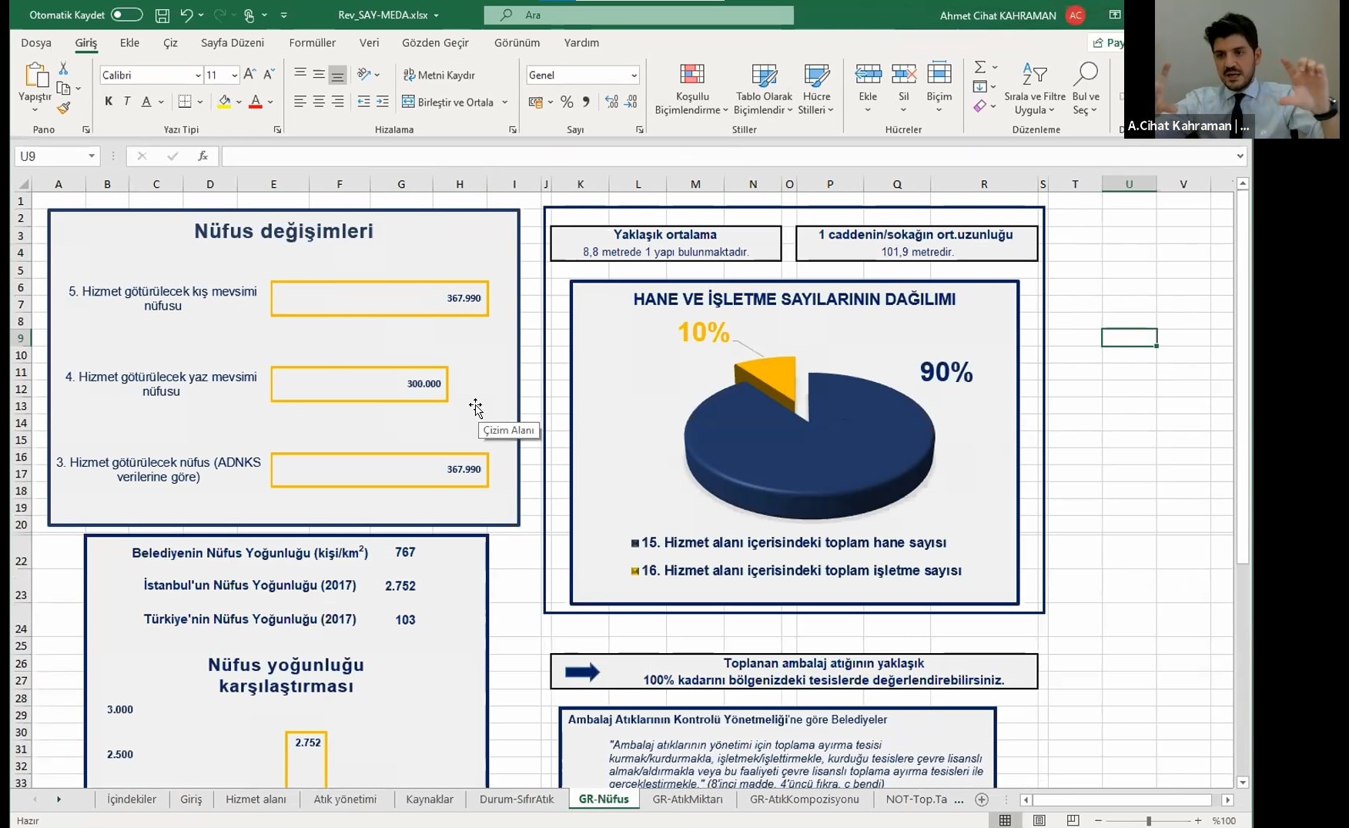Add a new sheet with plus icon

coord(981,800)
